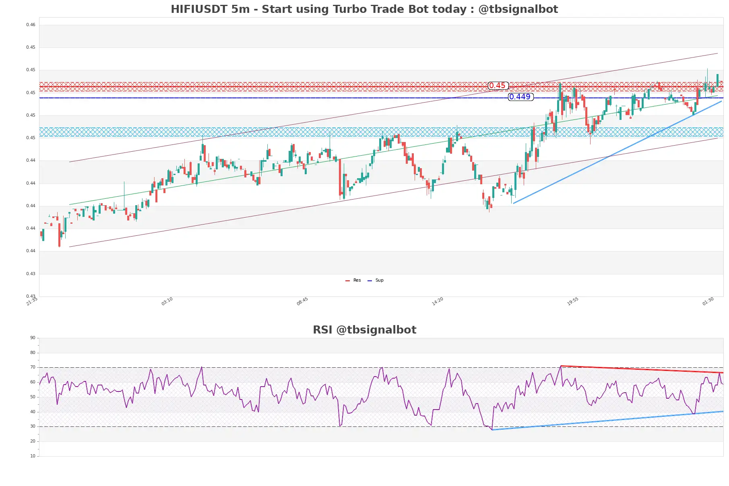Image resolution: width=729 pixels, height=486 pixels.
Task: Click the RSI 30 axis label
Action: click(x=33, y=426)
